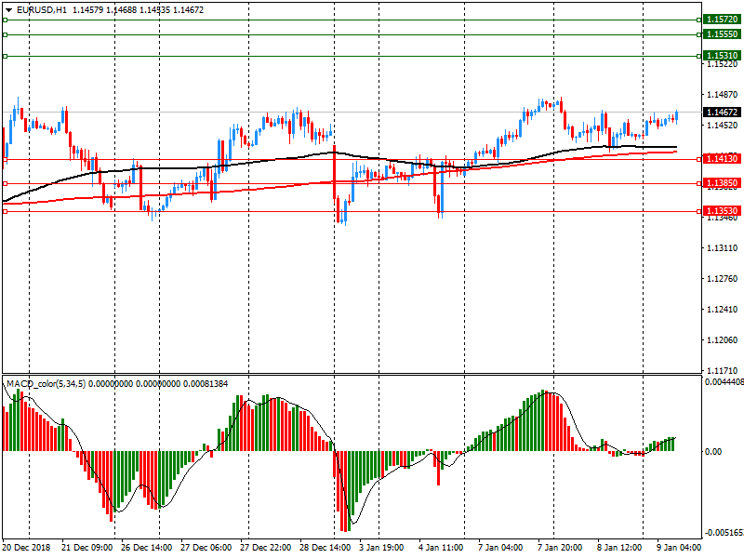Click the current price tag 1.14672
Image resolution: width=744 pixels, height=558 pixels.
(x=721, y=113)
